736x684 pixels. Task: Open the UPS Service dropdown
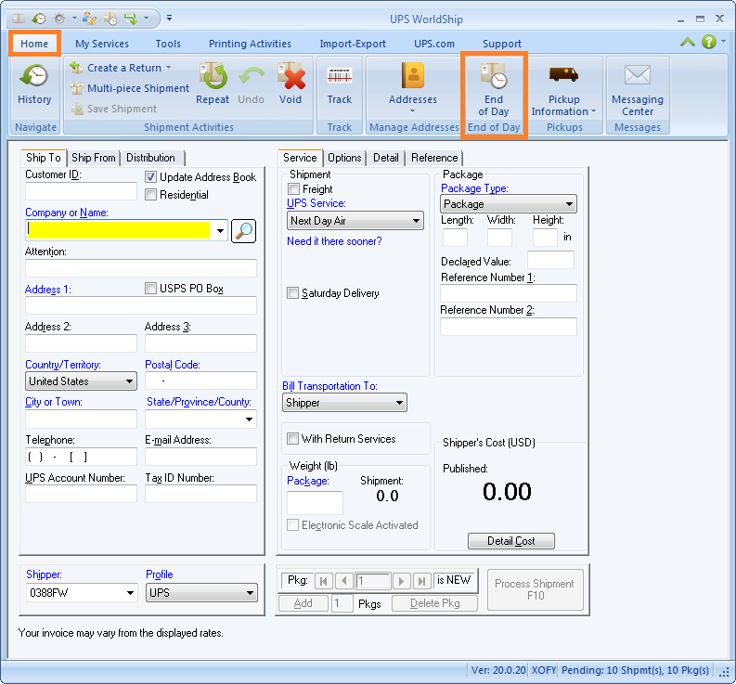tap(355, 221)
